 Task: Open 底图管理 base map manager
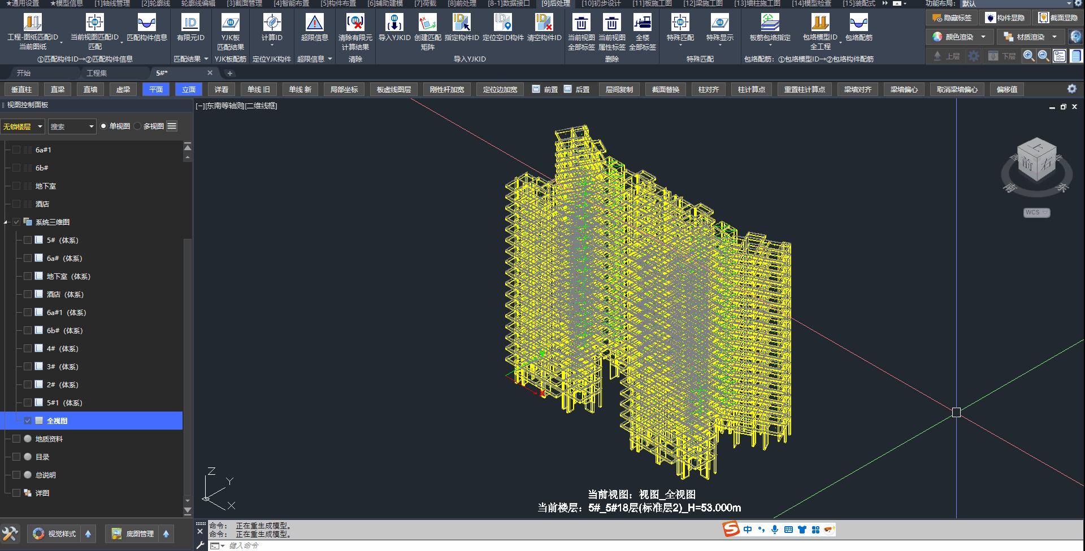(133, 533)
